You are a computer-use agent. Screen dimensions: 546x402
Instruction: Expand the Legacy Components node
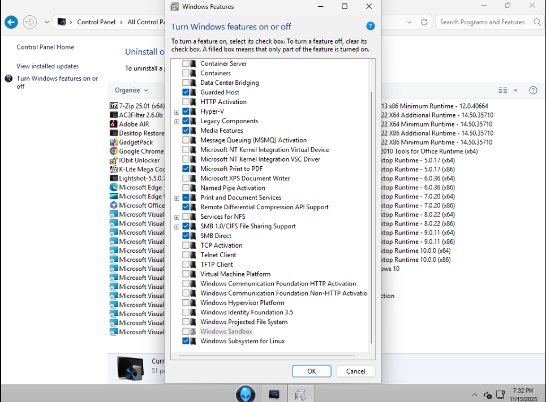[177, 122]
